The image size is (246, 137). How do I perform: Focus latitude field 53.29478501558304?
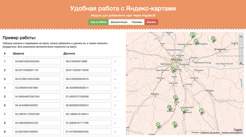(37, 131)
